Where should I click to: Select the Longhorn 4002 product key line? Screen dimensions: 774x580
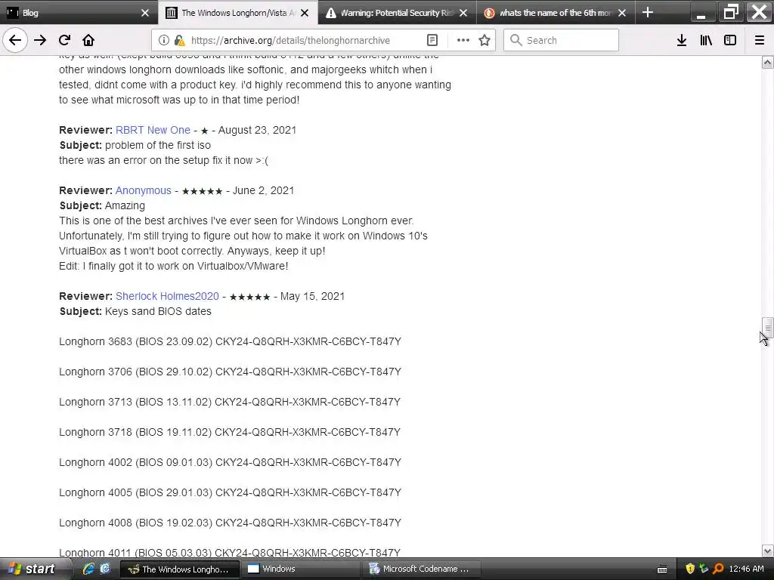click(230, 462)
